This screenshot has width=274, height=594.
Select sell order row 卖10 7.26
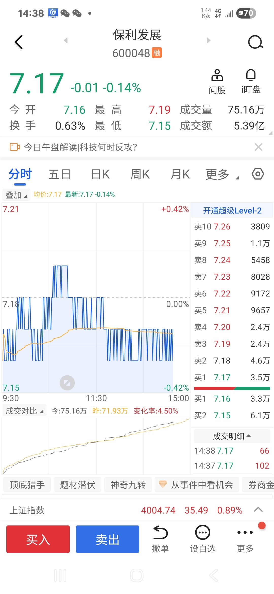(232, 226)
